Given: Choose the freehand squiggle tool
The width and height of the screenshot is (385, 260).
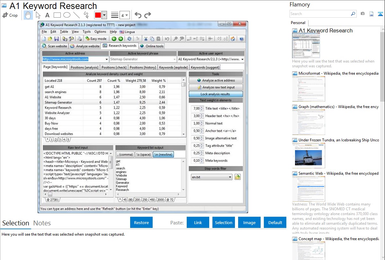Looking at the screenshot, I should 86,15.
